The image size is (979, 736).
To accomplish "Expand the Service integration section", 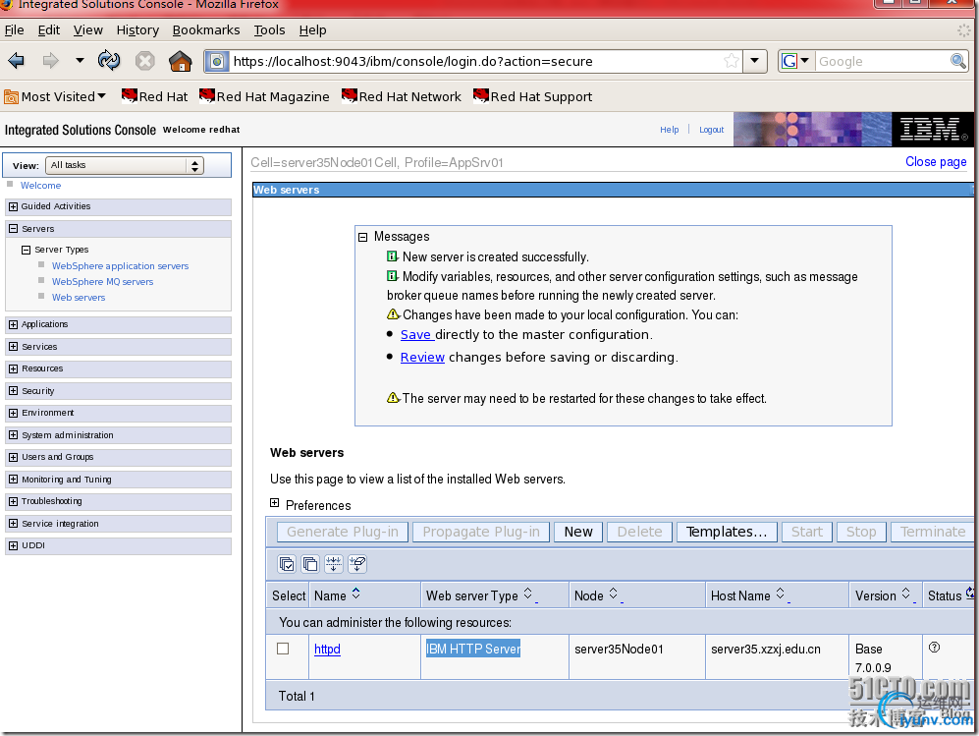I will (13, 524).
